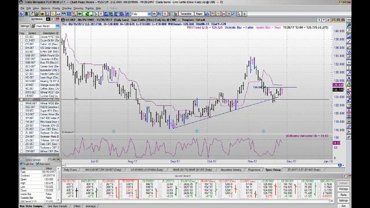Click the magnifier zoom icon in right toolbar

pyautogui.click(x=349, y=25)
